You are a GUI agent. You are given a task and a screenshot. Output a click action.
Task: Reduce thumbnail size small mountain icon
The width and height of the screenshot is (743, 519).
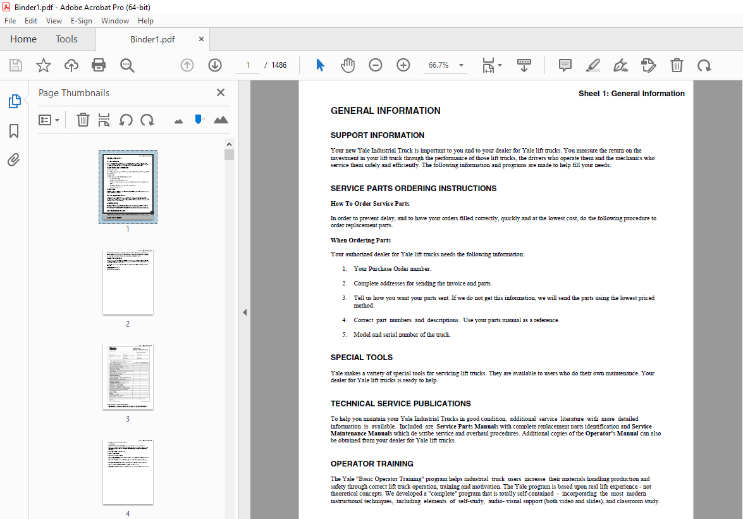tap(179, 122)
